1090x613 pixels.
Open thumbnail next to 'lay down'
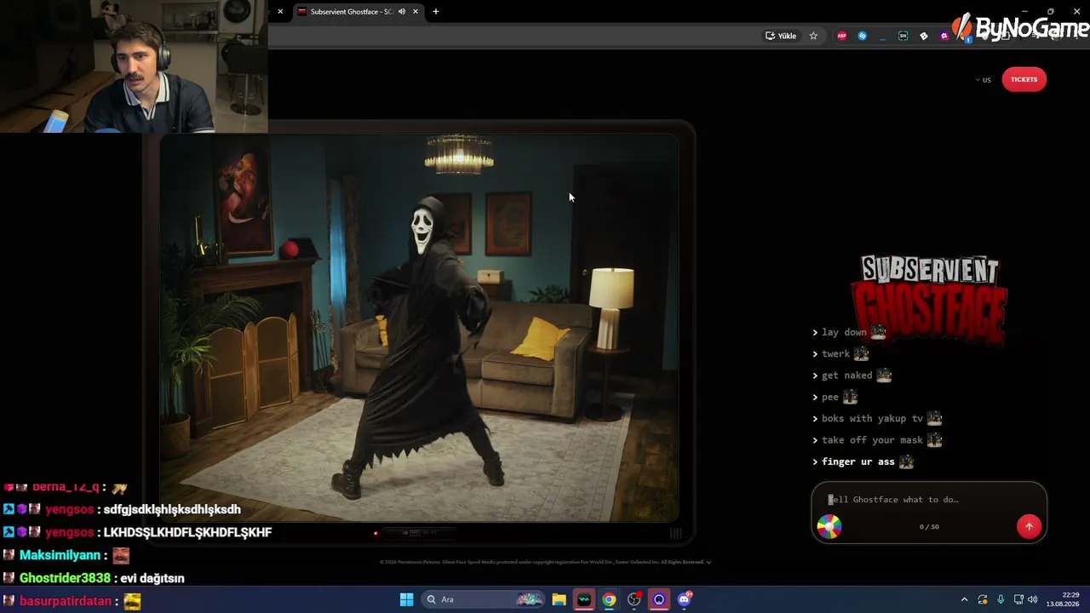tap(878, 332)
